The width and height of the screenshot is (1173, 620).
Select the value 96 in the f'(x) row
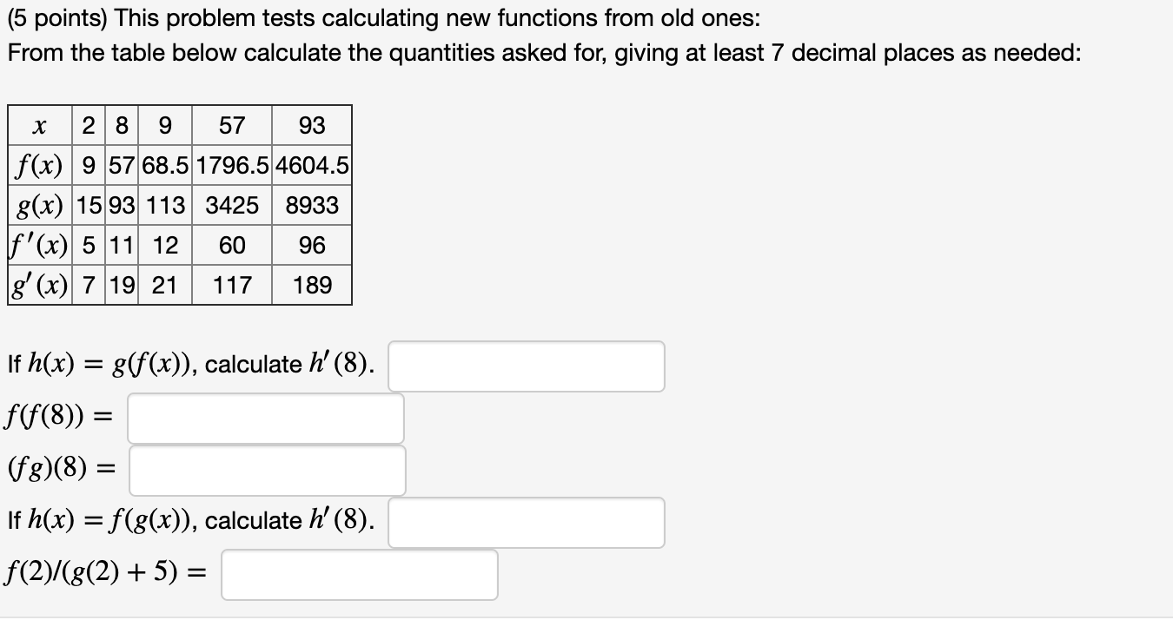311,245
